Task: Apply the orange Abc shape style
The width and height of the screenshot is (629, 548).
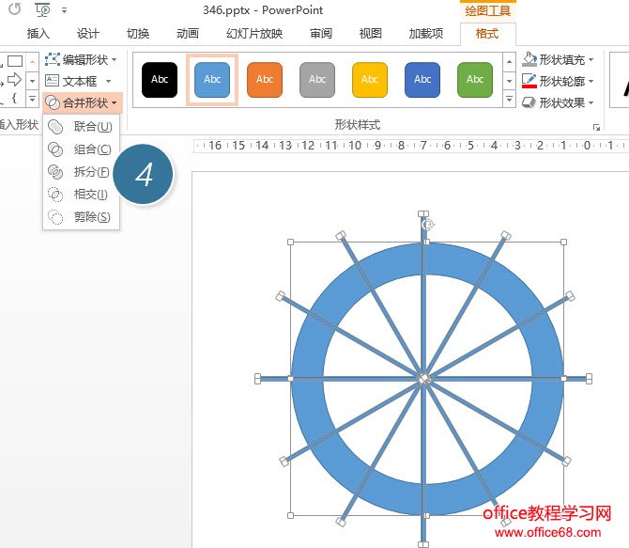Action: pos(265,80)
